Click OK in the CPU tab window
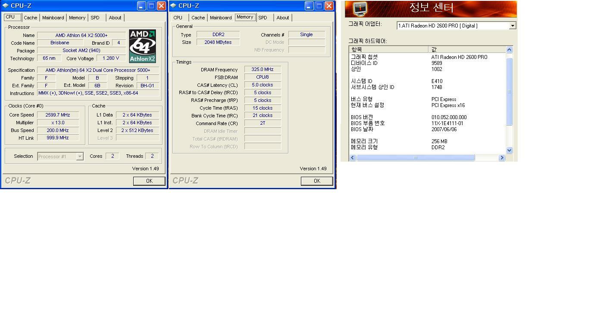This screenshot has height=310, width=594. [x=149, y=181]
